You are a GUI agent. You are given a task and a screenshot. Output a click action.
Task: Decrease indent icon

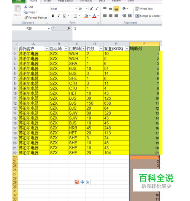124,16
